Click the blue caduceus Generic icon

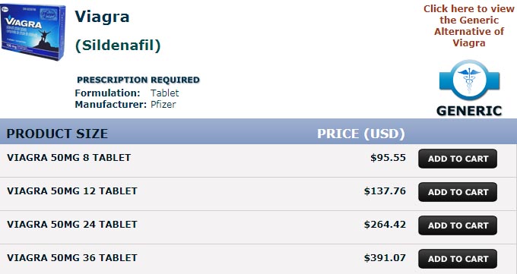(469, 80)
